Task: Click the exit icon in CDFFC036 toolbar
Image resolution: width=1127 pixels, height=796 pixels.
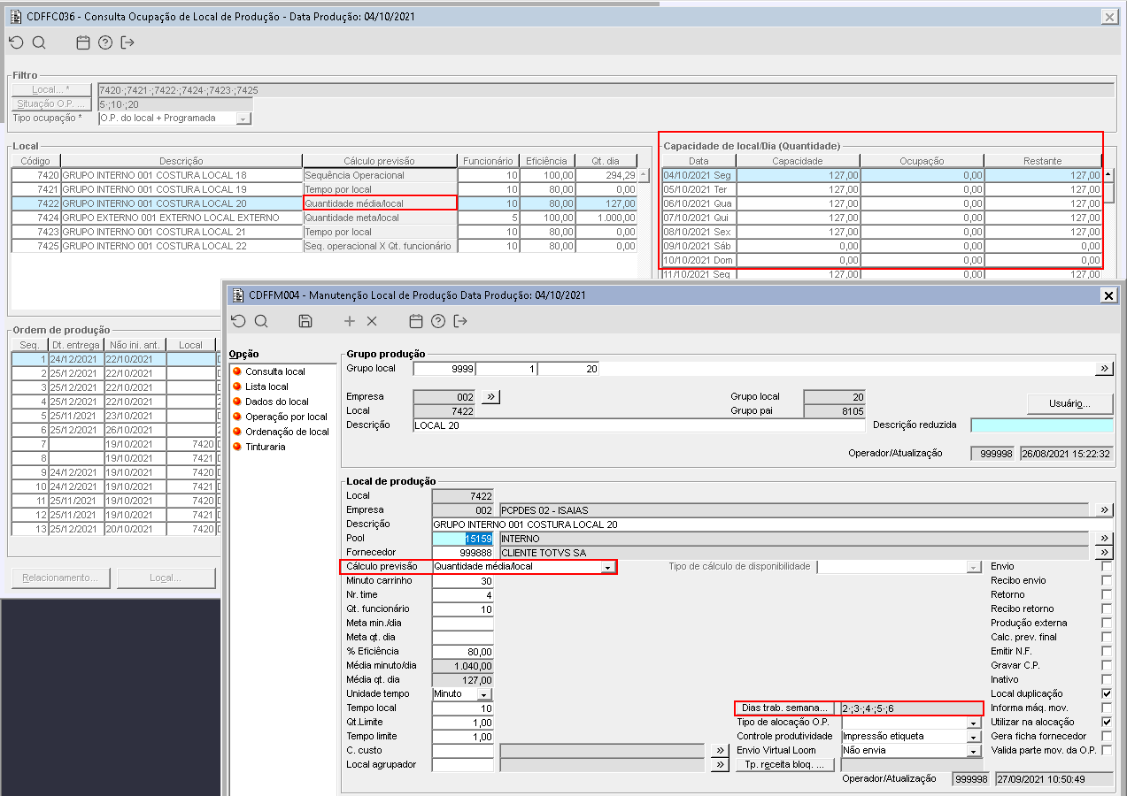Action: pos(128,42)
